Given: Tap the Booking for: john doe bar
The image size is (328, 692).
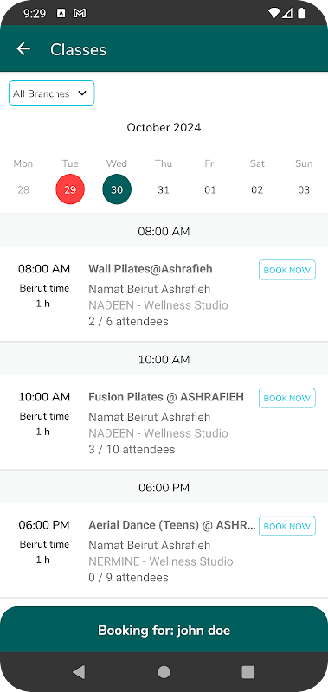Looking at the screenshot, I should 164,630.
